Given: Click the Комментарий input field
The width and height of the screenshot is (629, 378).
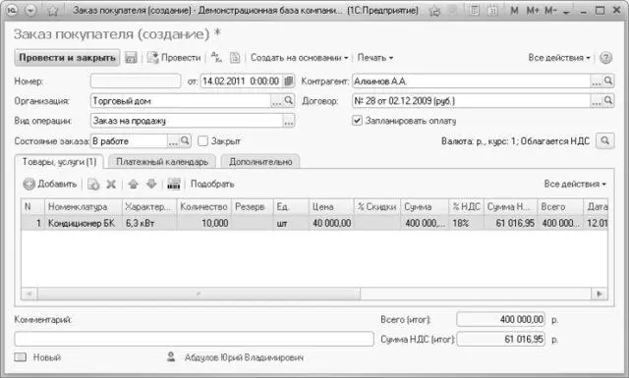Looking at the screenshot, I should click(x=195, y=339).
